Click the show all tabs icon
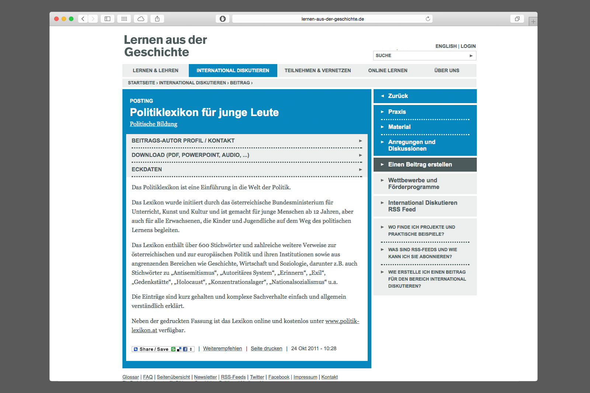 [x=517, y=19]
